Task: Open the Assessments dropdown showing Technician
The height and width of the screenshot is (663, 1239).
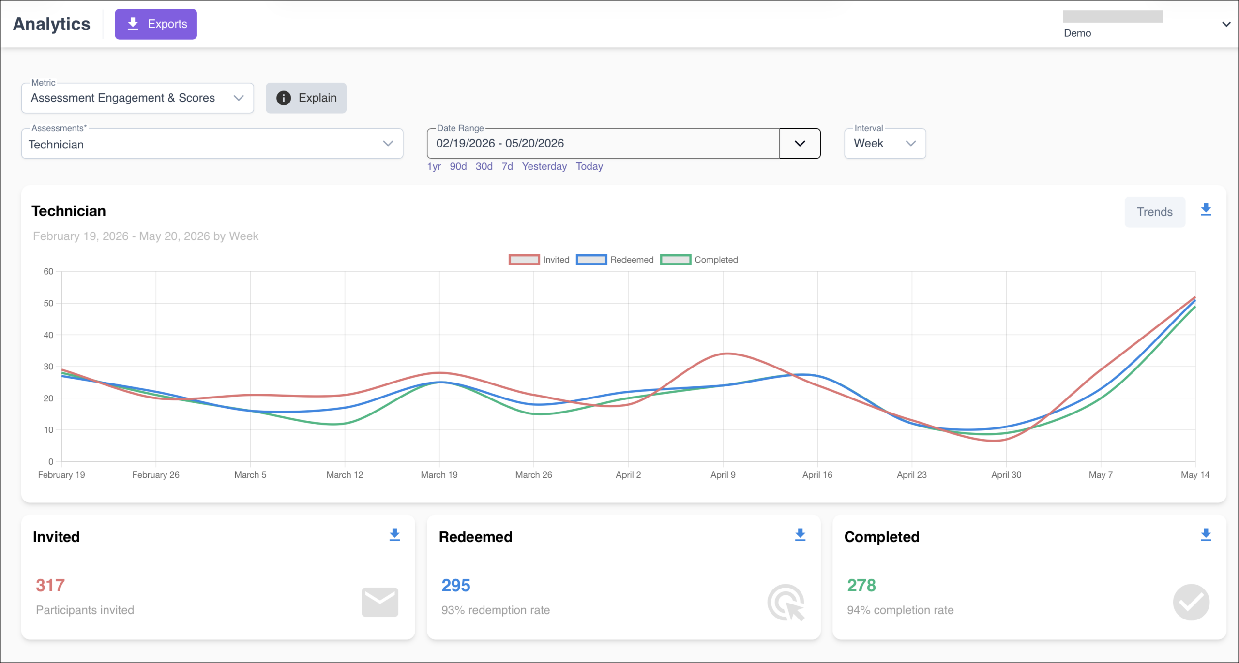Action: 212,144
